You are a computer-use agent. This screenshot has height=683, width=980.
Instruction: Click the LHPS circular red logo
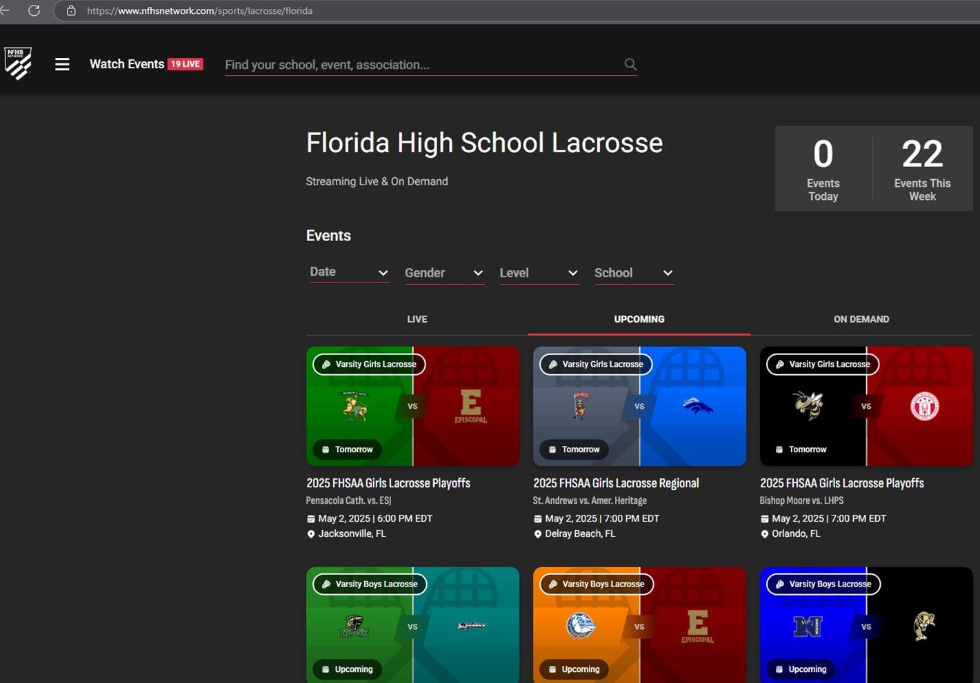point(924,406)
